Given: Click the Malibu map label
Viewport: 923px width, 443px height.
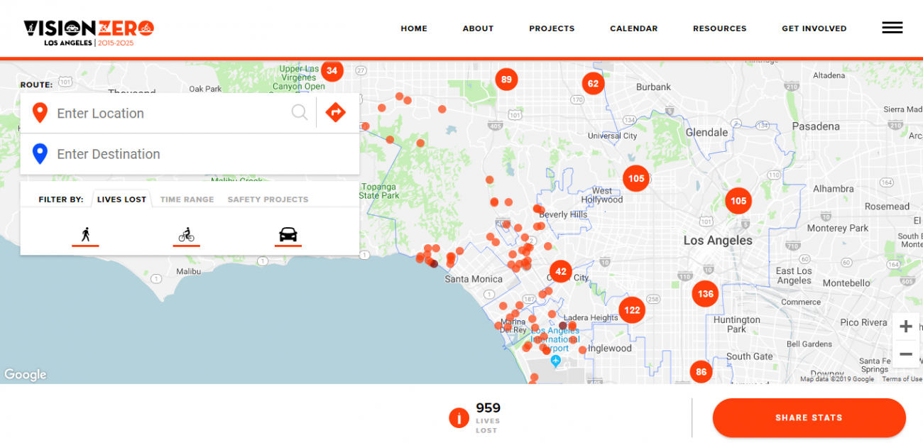Looking at the screenshot, I should tap(189, 271).
